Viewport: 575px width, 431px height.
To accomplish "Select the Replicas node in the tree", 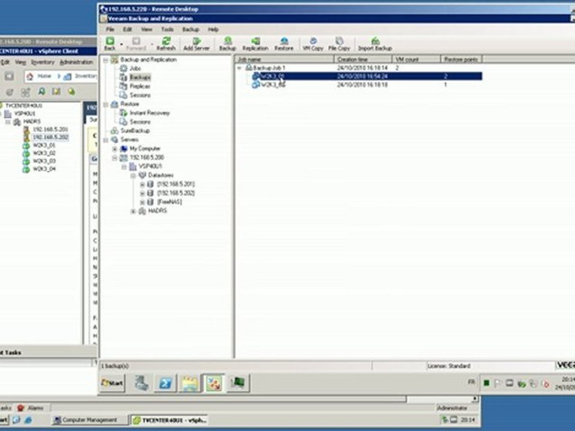I will click(140, 86).
